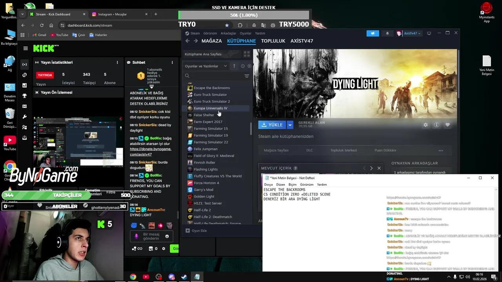Open the Görünüm menu in Steam
Viewport: 502px width, 282px height.
coord(210,33)
